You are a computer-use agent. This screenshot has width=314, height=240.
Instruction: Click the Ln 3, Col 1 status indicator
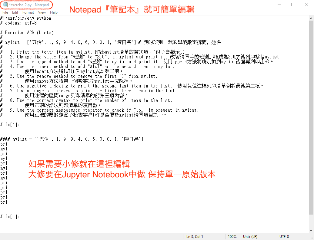195,237
